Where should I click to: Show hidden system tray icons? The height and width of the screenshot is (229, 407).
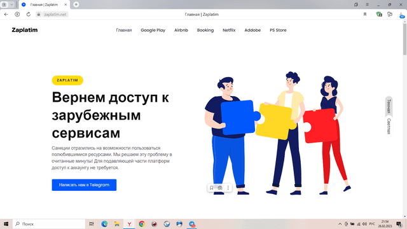click(x=340, y=224)
